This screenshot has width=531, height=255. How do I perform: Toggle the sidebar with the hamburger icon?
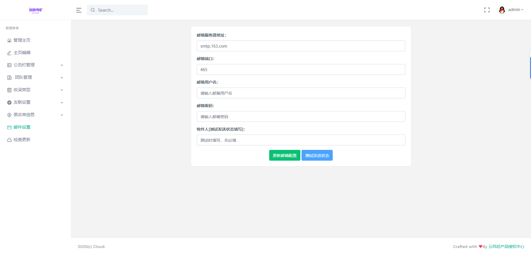[x=79, y=10]
